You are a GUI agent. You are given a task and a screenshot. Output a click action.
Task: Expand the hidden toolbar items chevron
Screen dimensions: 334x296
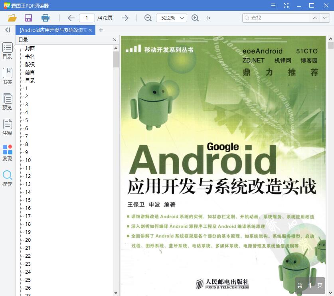coord(209,18)
